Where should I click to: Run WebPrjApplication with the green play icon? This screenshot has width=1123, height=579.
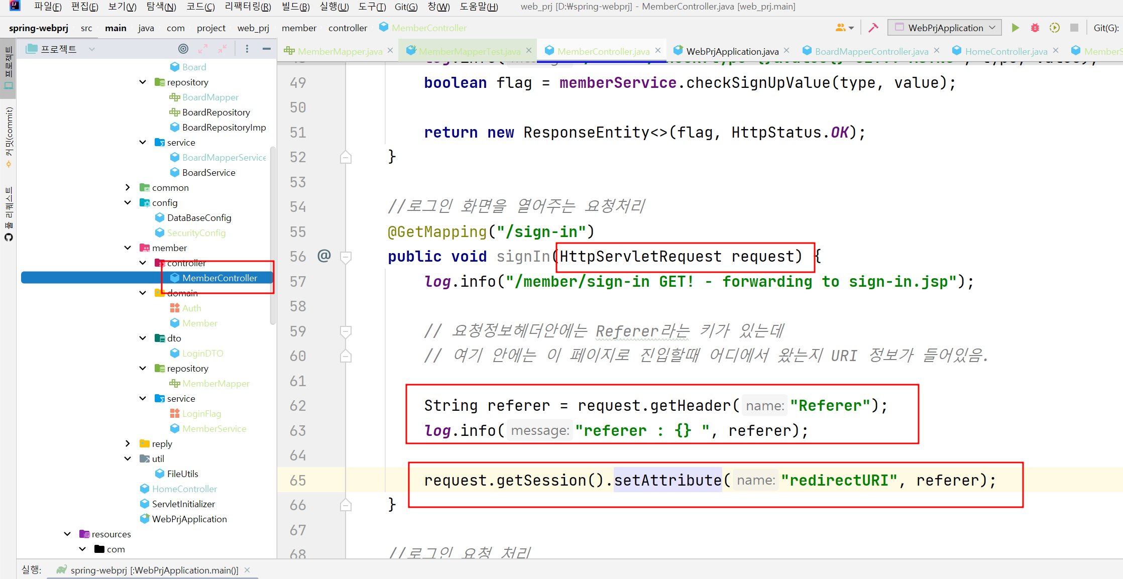point(1015,28)
